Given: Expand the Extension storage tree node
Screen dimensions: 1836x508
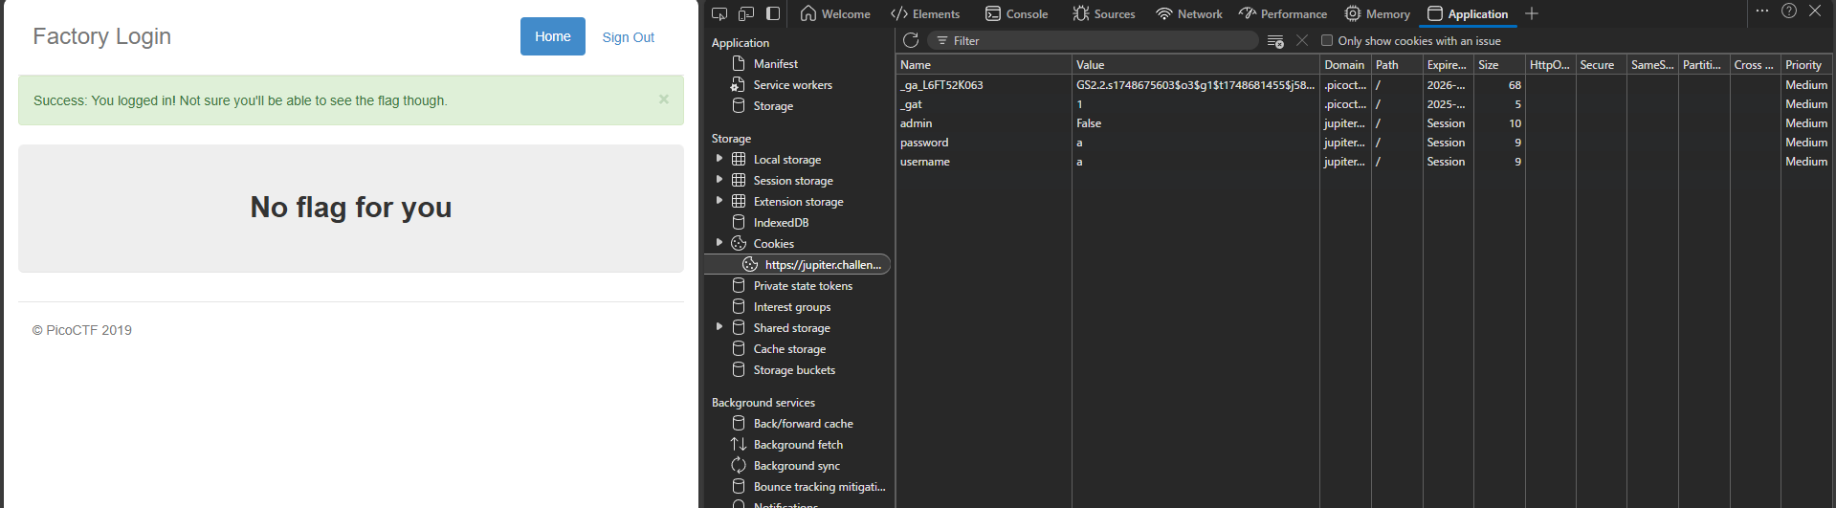Looking at the screenshot, I should click(x=719, y=201).
